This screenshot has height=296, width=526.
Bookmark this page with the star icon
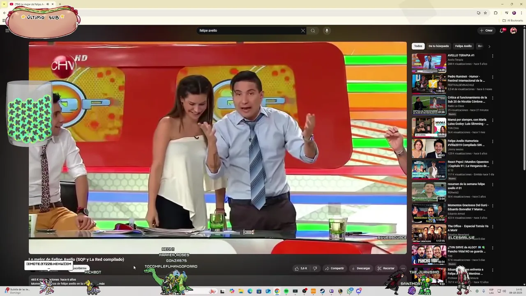point(485,13)
